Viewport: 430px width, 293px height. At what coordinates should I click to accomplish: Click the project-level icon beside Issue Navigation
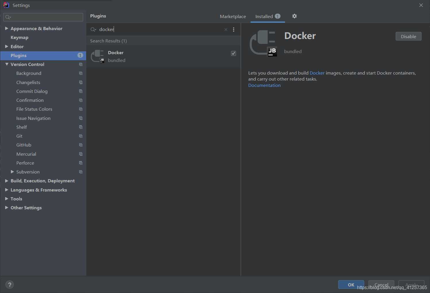click(x=81, y=118)
